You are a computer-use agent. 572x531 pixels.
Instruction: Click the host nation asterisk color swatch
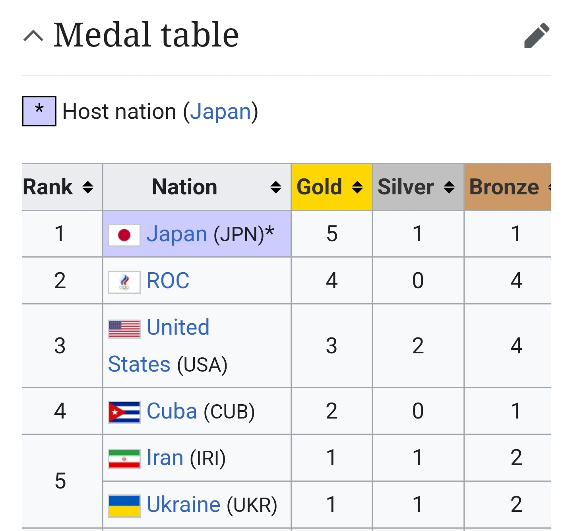pos(39,111)
